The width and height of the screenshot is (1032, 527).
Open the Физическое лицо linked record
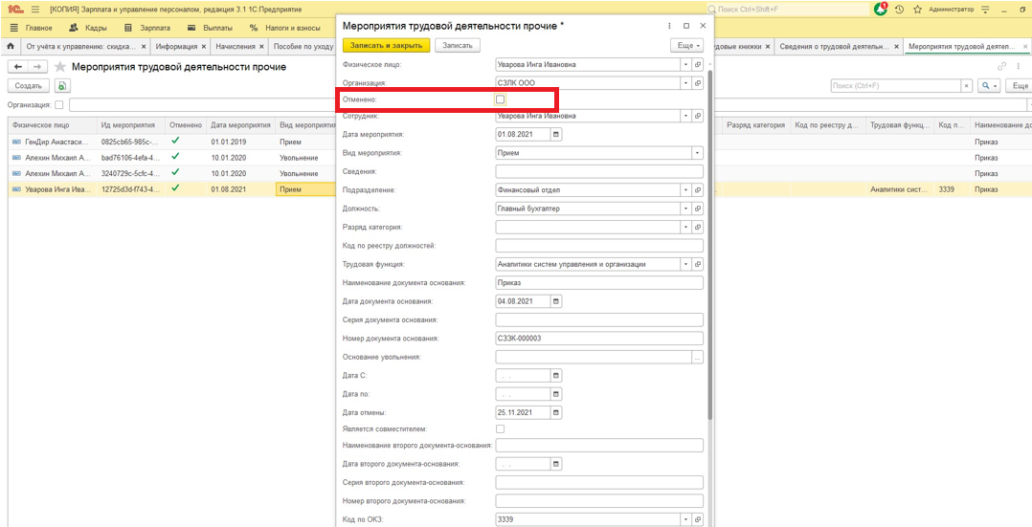coord(698,64)
